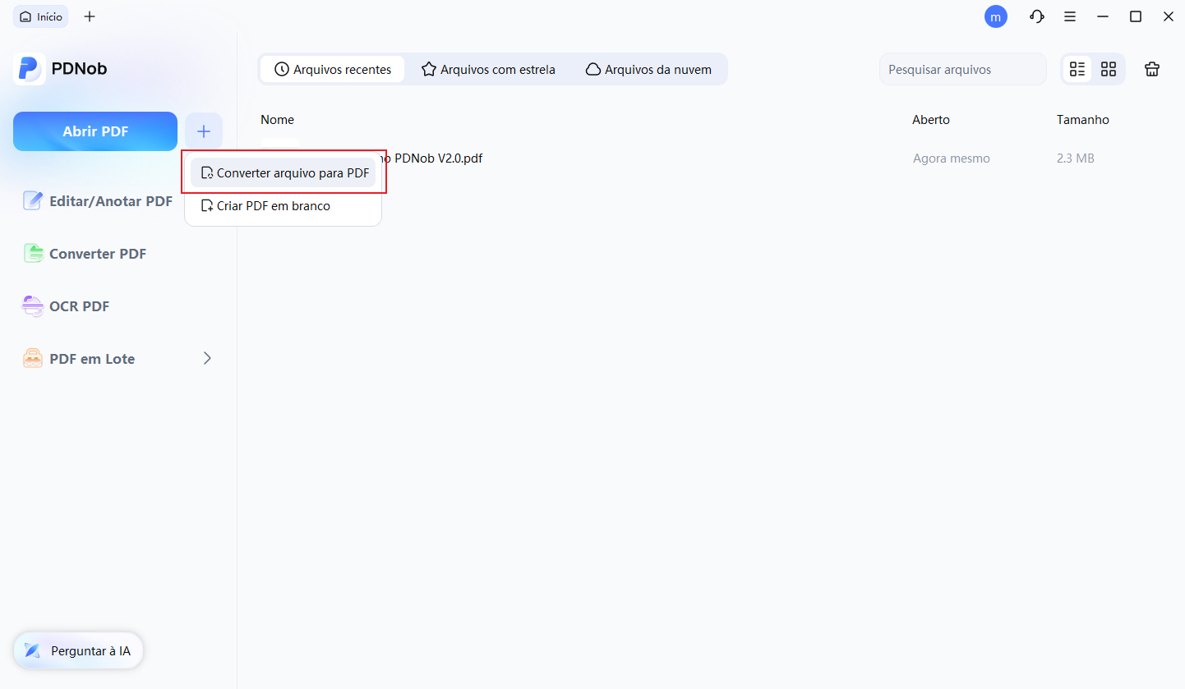Click the Pesquisar arquivos search field
The image size is (1185, 689).
coord(961,69)
